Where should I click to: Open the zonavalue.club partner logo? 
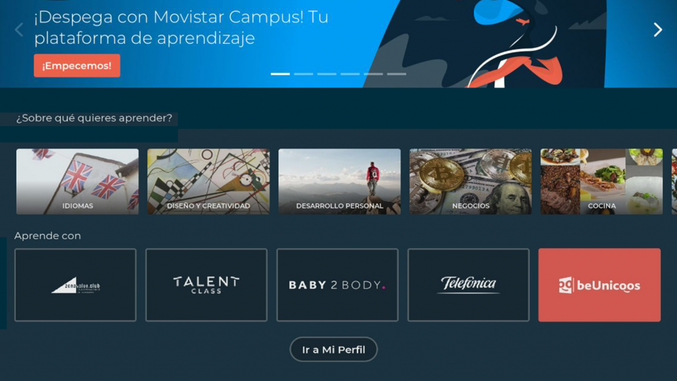[75, 285]
